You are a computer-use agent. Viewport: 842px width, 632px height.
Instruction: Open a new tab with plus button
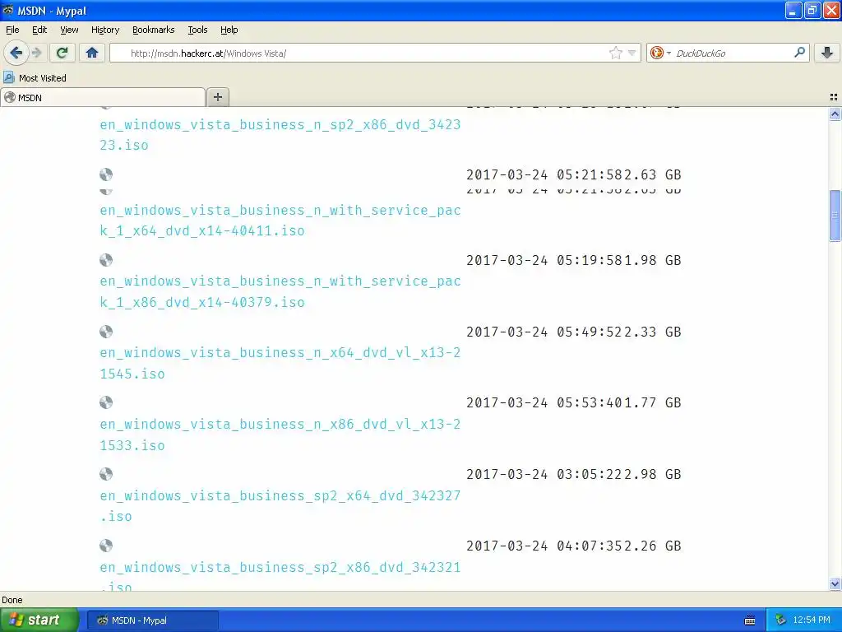(217, 97)
